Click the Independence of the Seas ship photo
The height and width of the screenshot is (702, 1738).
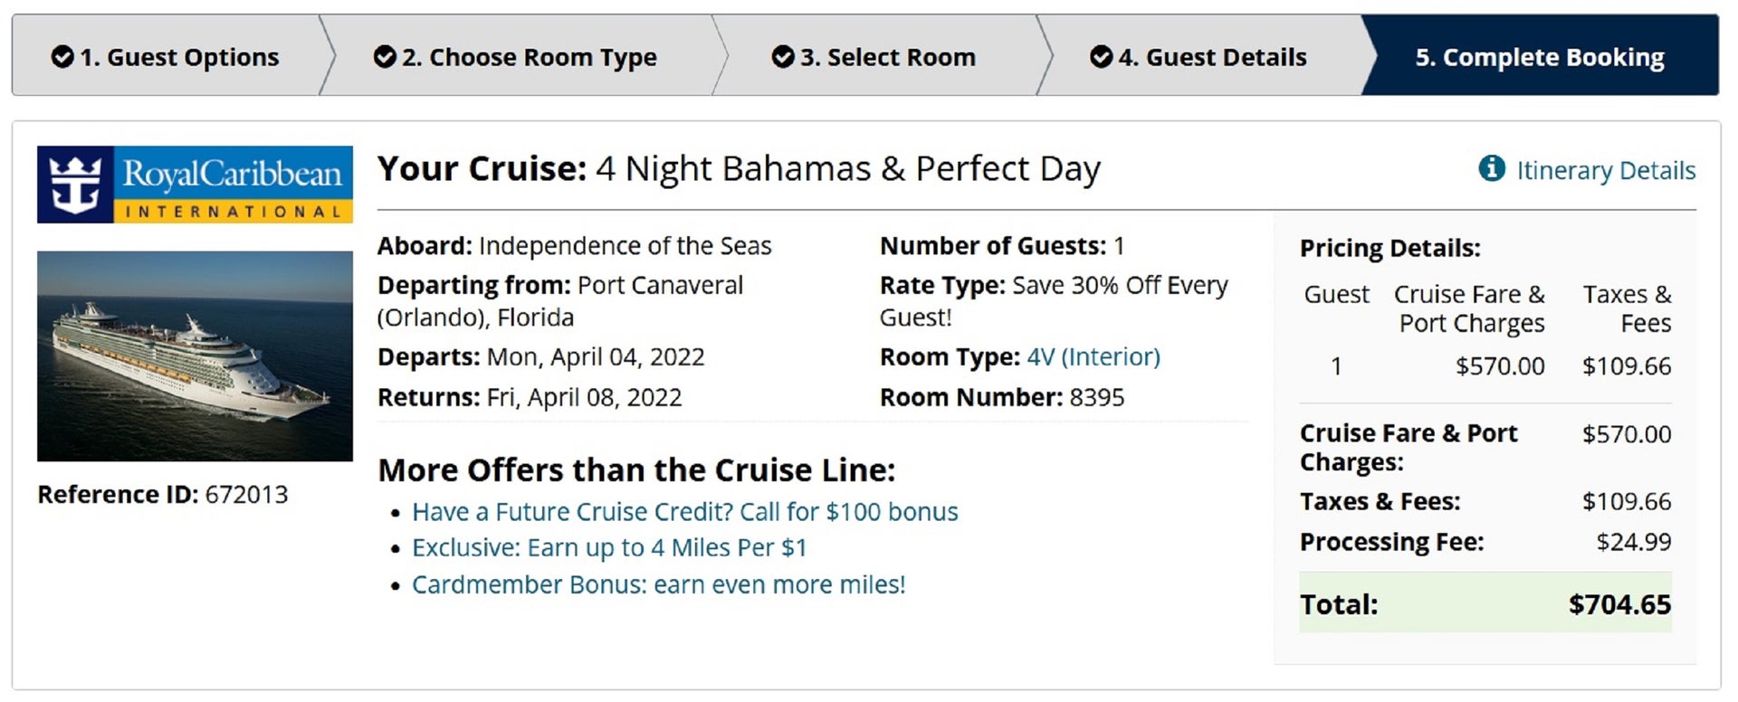194,356
